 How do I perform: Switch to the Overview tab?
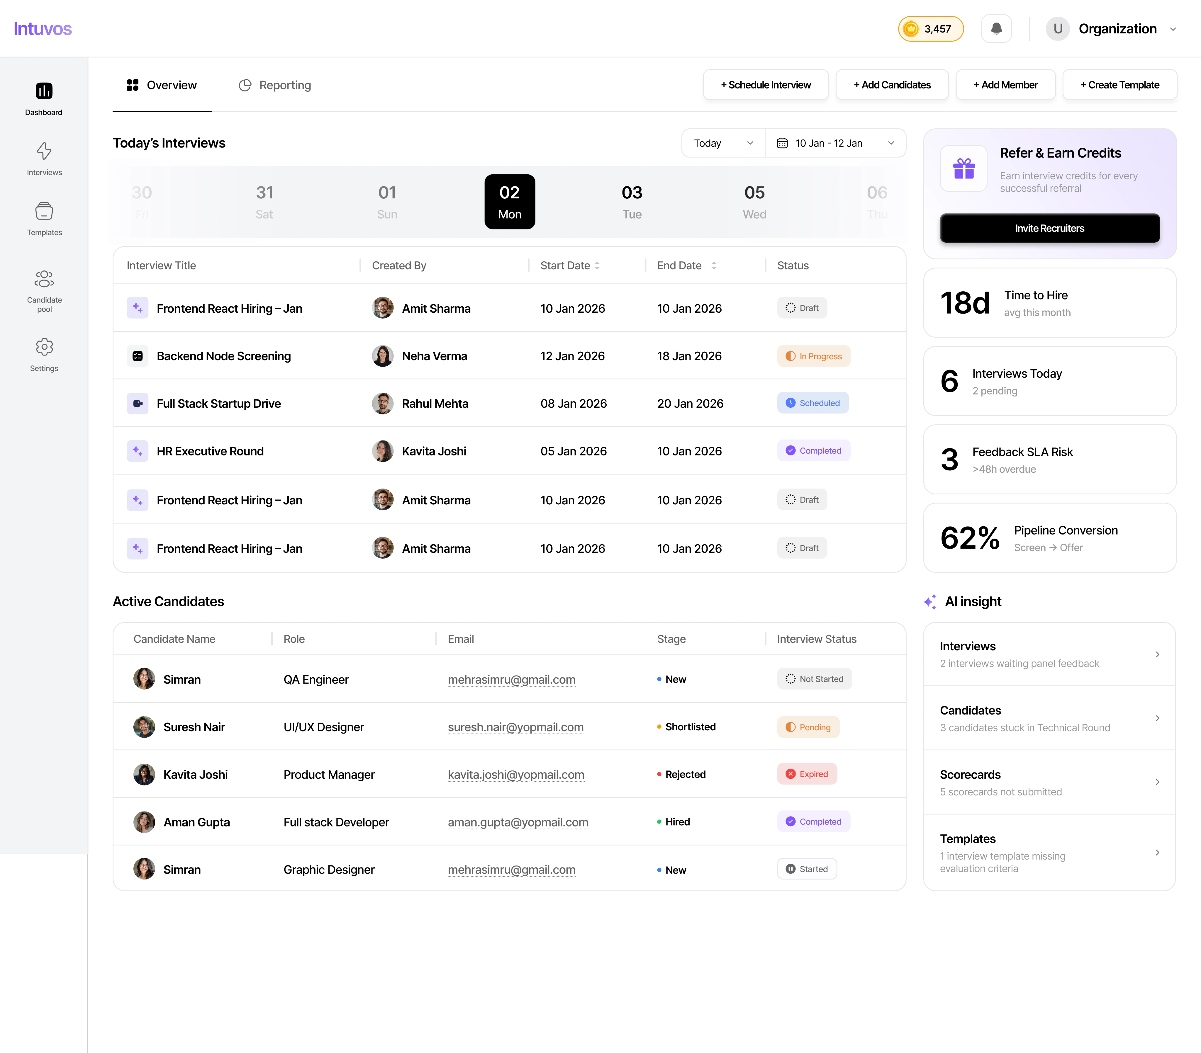(161, 85)
